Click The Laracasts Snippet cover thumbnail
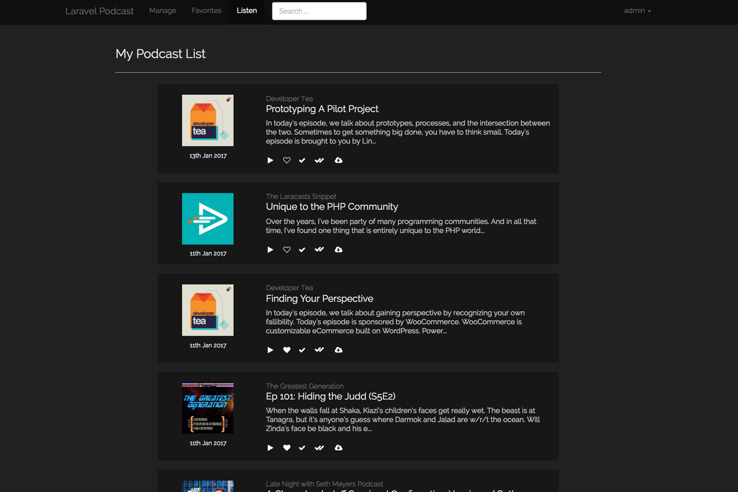This screenshot has width=738, height=492. [208, 219]
